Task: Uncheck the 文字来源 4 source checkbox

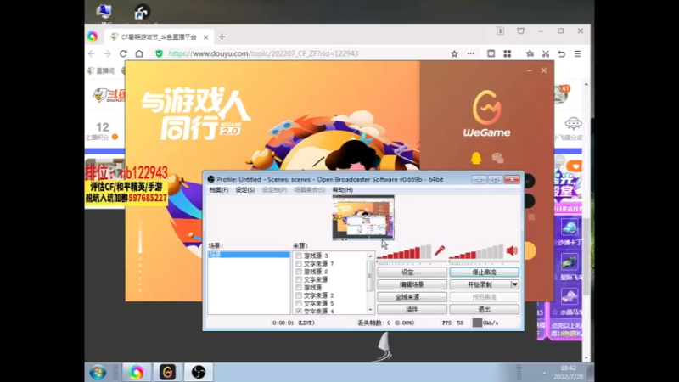Action: pos(299,311)
